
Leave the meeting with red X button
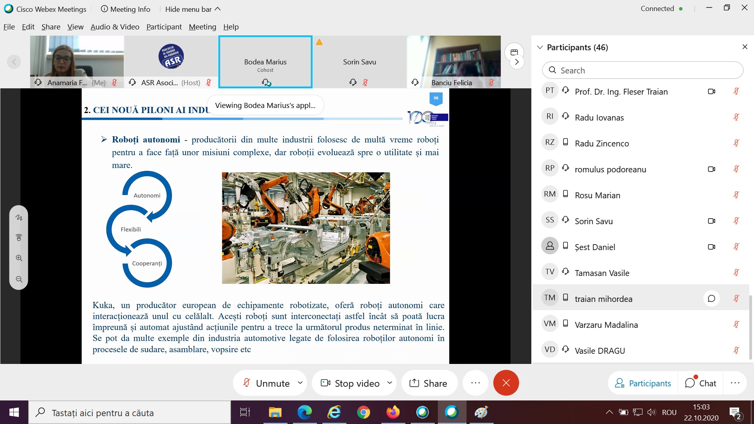click(506, 383)
